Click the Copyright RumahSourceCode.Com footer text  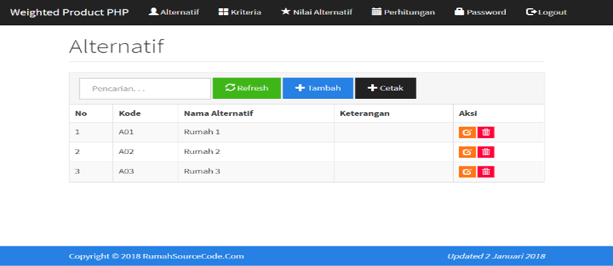point(156,256)
